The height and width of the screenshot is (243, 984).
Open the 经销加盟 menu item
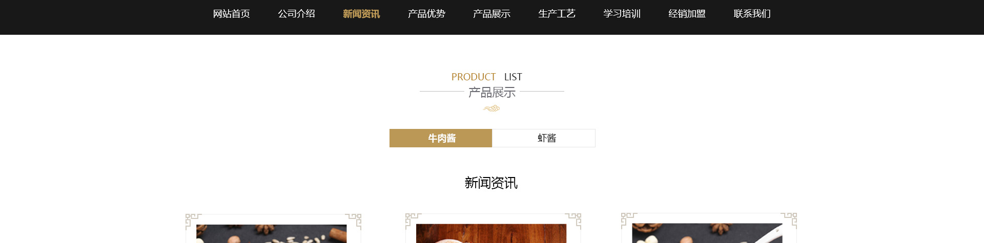[687, 14]
